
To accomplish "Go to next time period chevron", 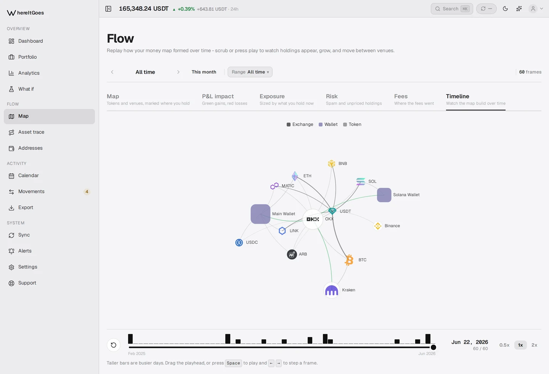I will pos(178,72).
